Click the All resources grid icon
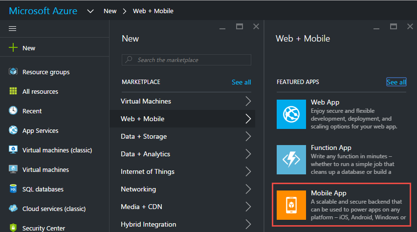417x232 pixels. coord(13,91)
